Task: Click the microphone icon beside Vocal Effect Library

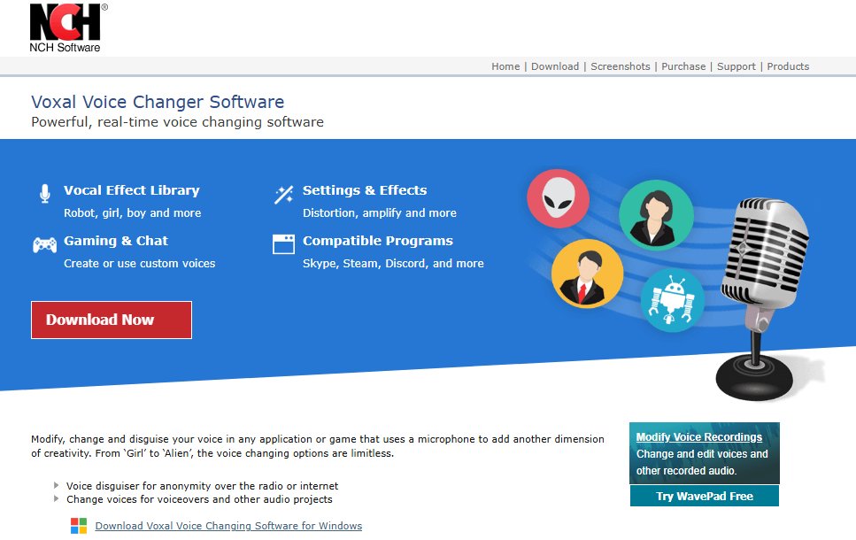Action: [45, 193]
